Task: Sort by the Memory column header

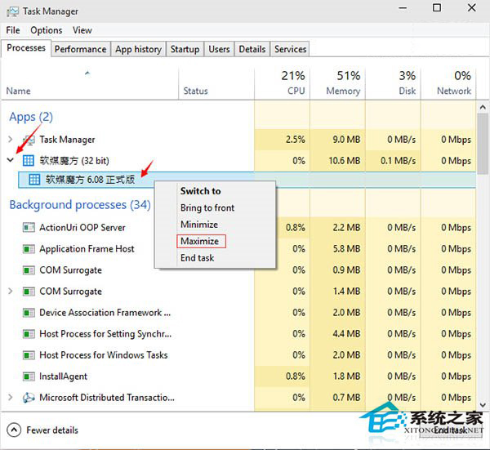Action: tap(337, 84)
